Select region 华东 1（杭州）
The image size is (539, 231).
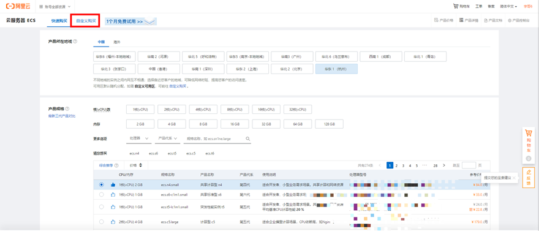[336, 69]
